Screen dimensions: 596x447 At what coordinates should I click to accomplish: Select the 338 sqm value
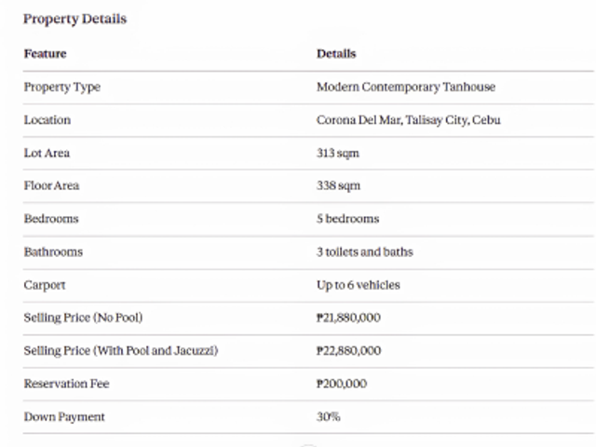click(x=338, y=186)
